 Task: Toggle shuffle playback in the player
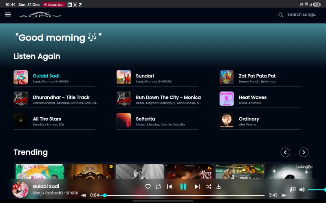(x=209, y=187)
